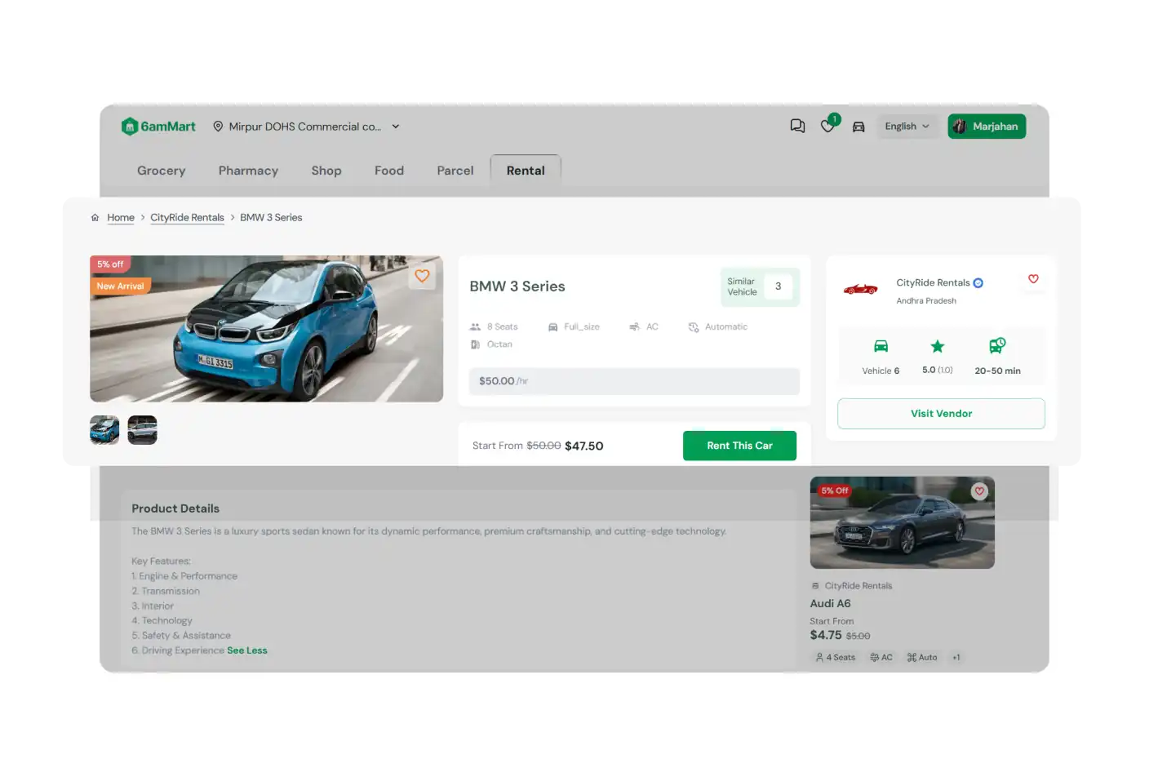Expand the Mirpur DOHS location dropdown chevron
This screenshot has height=777, width=1149.
[x=396, y=127]
